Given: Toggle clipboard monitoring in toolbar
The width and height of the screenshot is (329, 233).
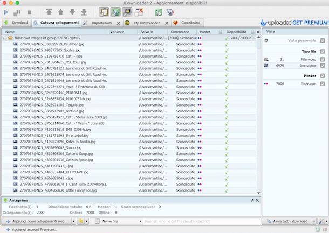Looking at the screenshot, I should coord(104,12).
